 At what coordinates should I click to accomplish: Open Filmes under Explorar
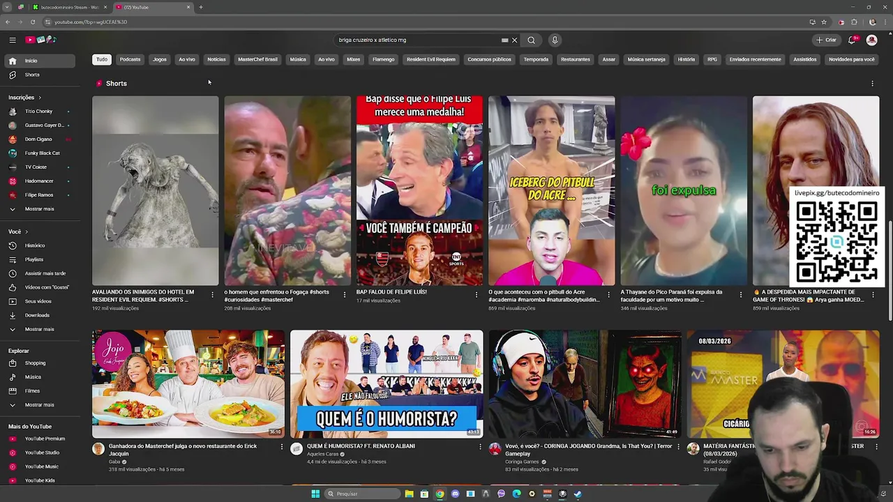pyautogui.click(x=40, y=391)
